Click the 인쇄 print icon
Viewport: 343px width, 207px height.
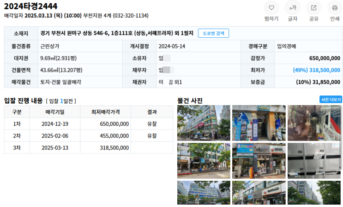335,8
